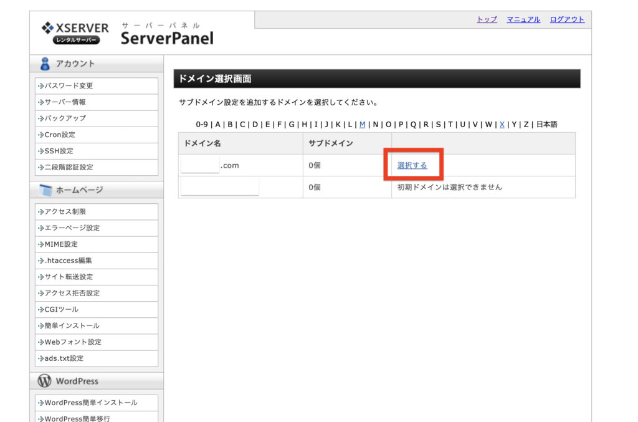Filter domains by letter X
Image resolution: width=638 pixels, height=422 pixels.
click(x=502, y=125)
